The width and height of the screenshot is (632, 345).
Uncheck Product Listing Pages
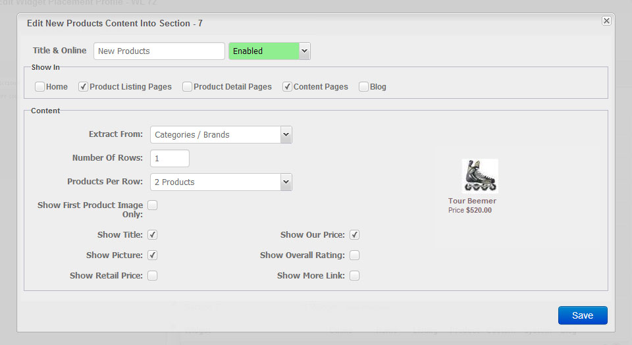tap(83, 87)
